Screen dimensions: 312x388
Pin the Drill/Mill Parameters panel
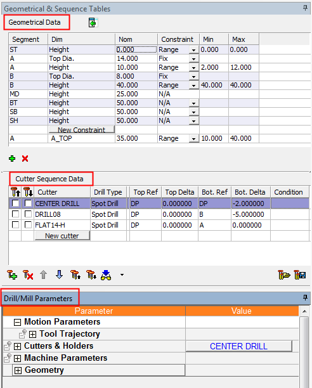(305, 298)
